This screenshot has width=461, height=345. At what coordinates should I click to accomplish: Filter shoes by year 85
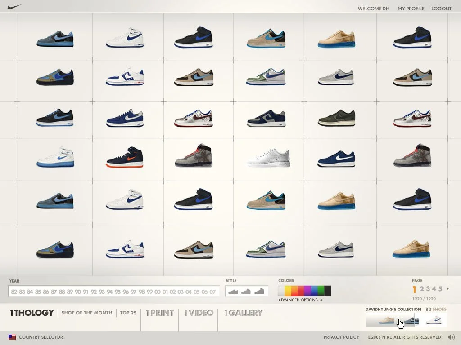pos(38,292)
